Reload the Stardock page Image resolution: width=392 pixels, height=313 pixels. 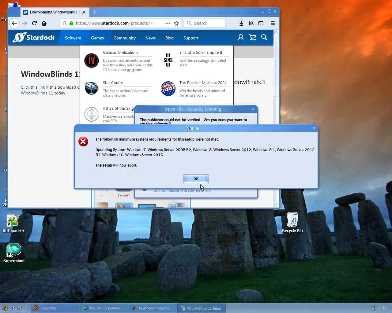[x=34, y=23]
